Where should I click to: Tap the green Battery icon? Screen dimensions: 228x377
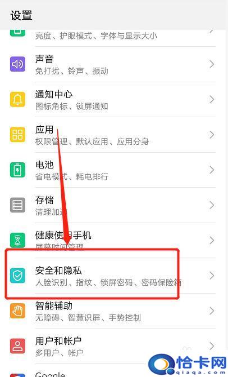point(17,170)
